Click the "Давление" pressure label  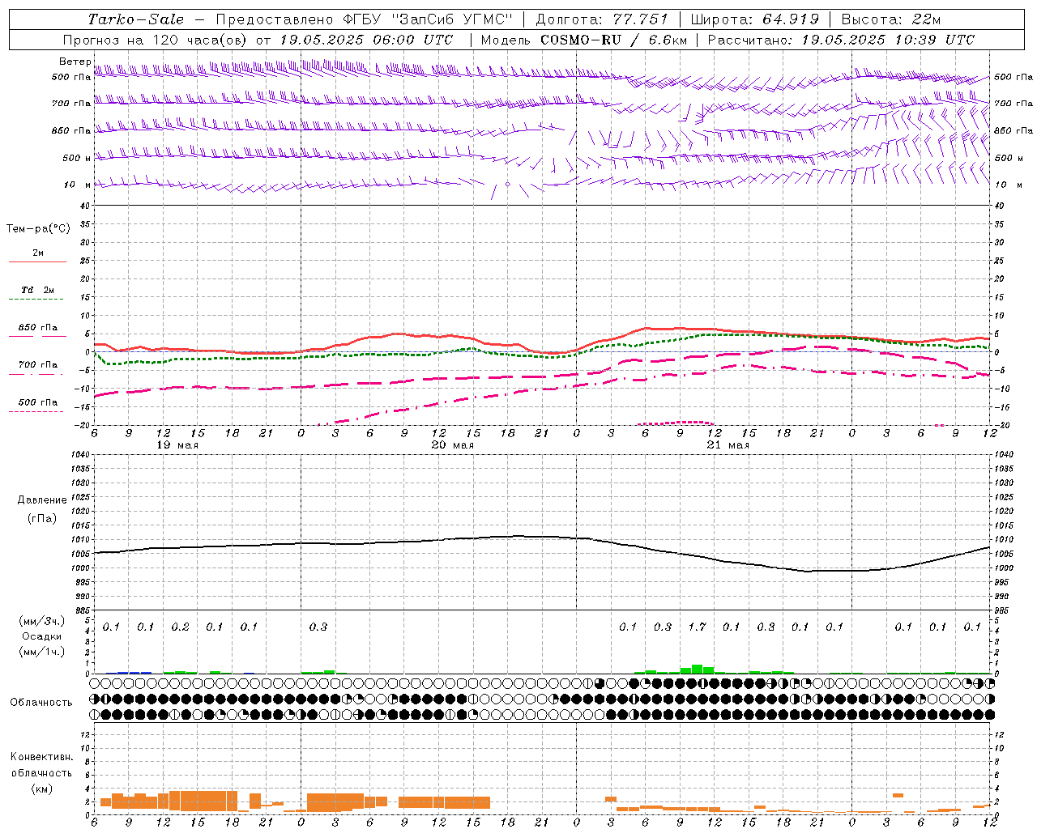[42, 500]
